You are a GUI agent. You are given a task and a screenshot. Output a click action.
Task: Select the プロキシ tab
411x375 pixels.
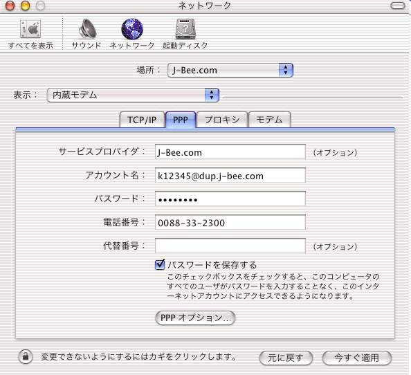tap(222, 120)
